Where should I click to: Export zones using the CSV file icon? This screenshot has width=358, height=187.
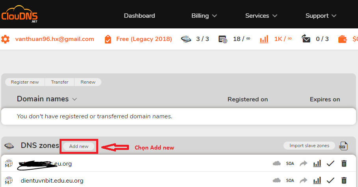point(343,146)
